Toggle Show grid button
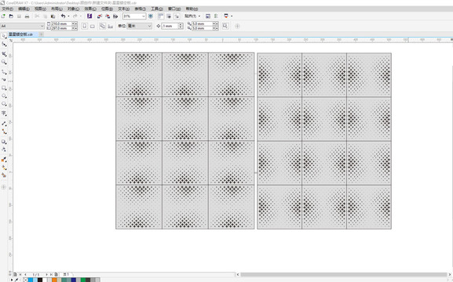Image resolution: width=453 pixels, height=282 pixels. pyautogui.click(x=169, y=16)
